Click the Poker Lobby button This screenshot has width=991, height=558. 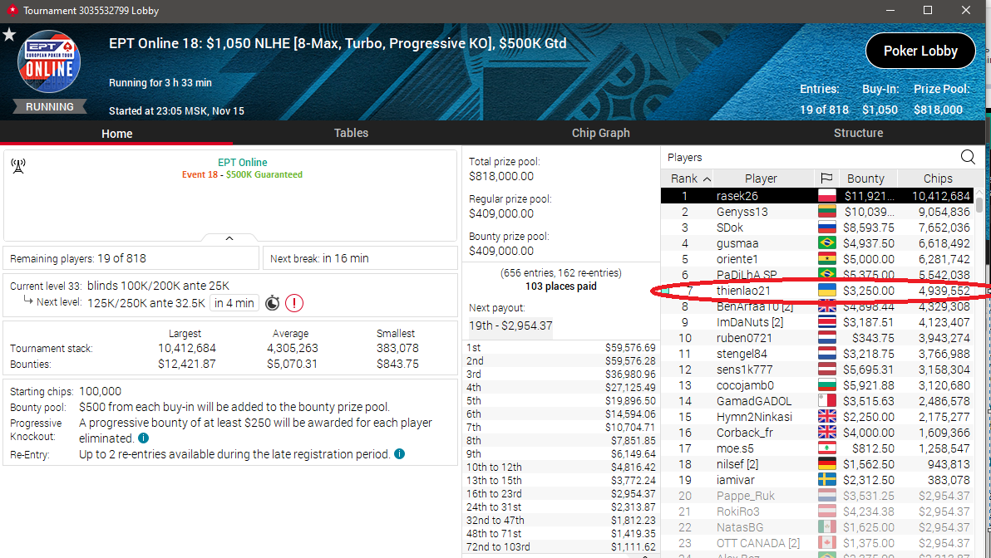920,51
